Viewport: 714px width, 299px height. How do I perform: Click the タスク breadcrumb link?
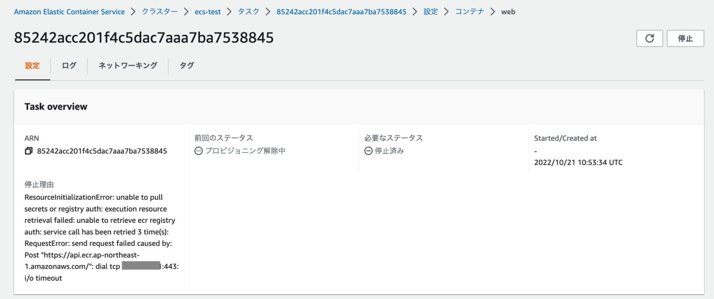point(249,12)
